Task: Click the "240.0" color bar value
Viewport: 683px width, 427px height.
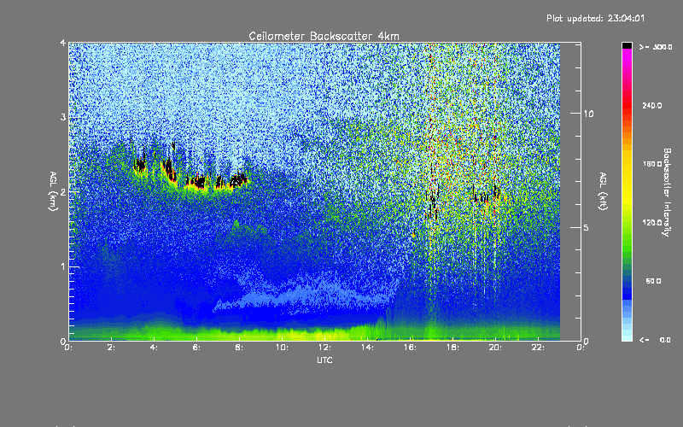Action: pos(652,105)
